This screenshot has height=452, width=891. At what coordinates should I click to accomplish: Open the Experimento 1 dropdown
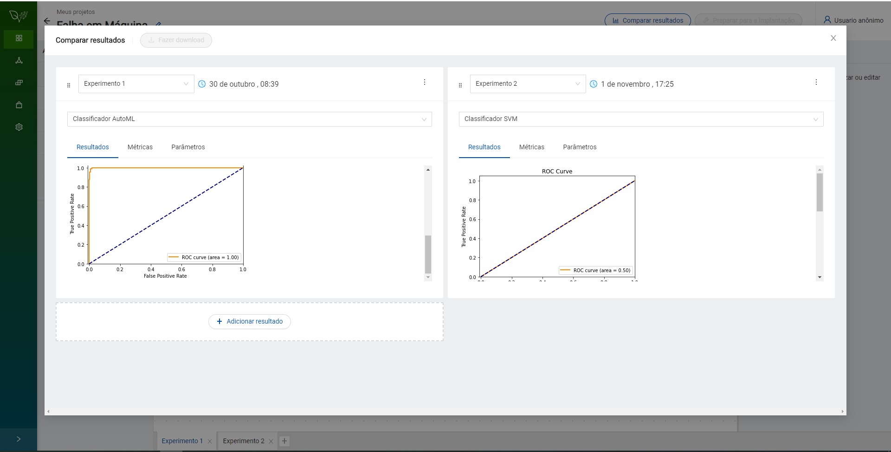(x=136, y=84)
